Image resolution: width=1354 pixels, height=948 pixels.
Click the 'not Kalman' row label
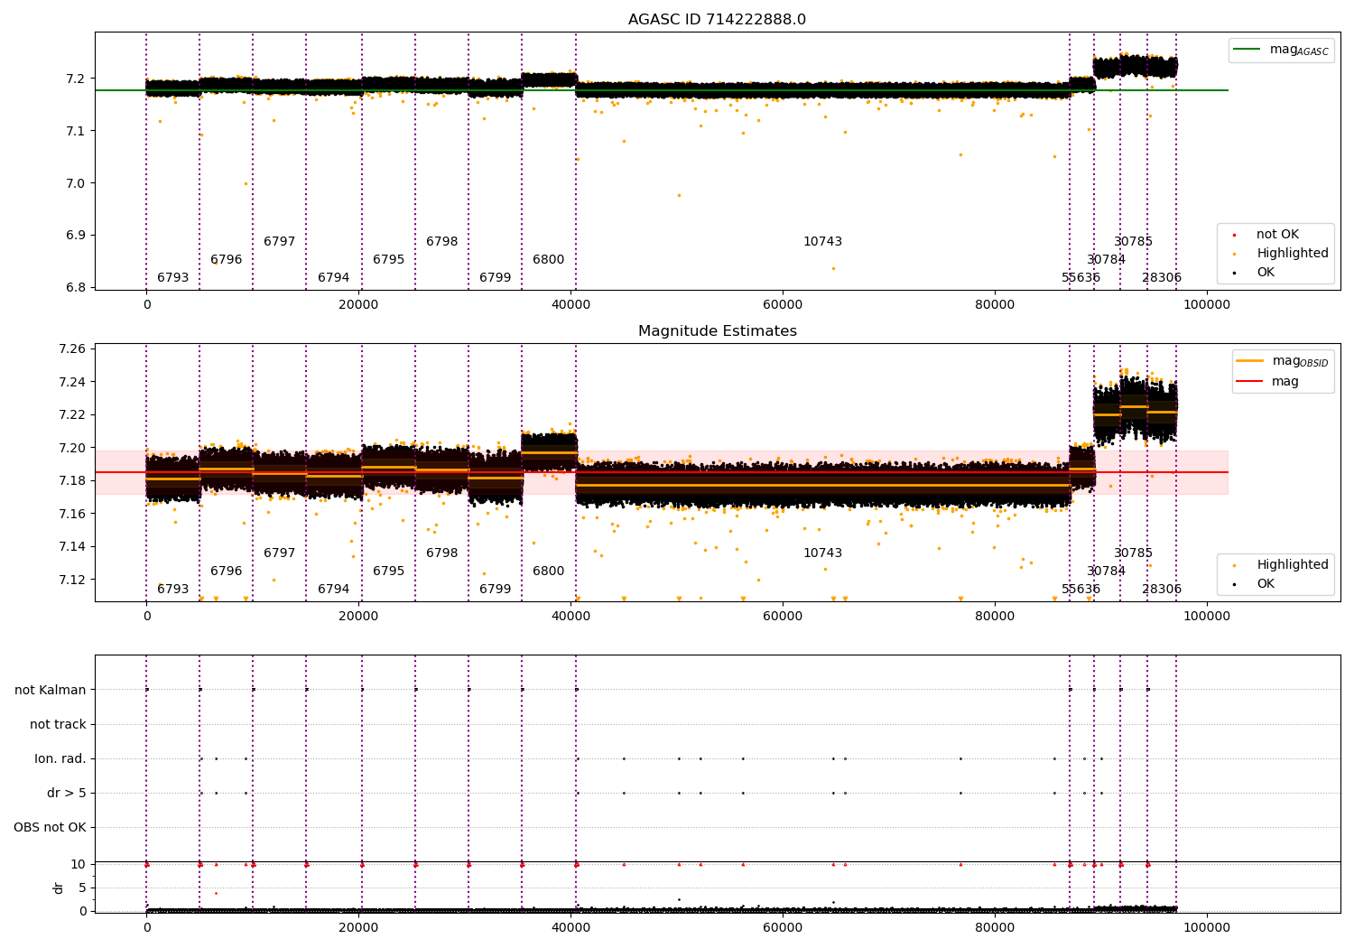pos(51,691)
